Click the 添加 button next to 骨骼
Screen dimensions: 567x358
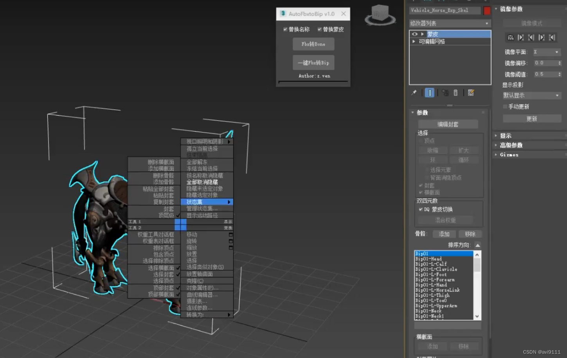tap(444, 234)
